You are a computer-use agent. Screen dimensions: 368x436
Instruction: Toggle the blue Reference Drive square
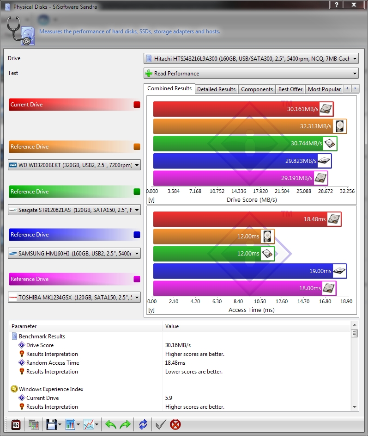137,235
